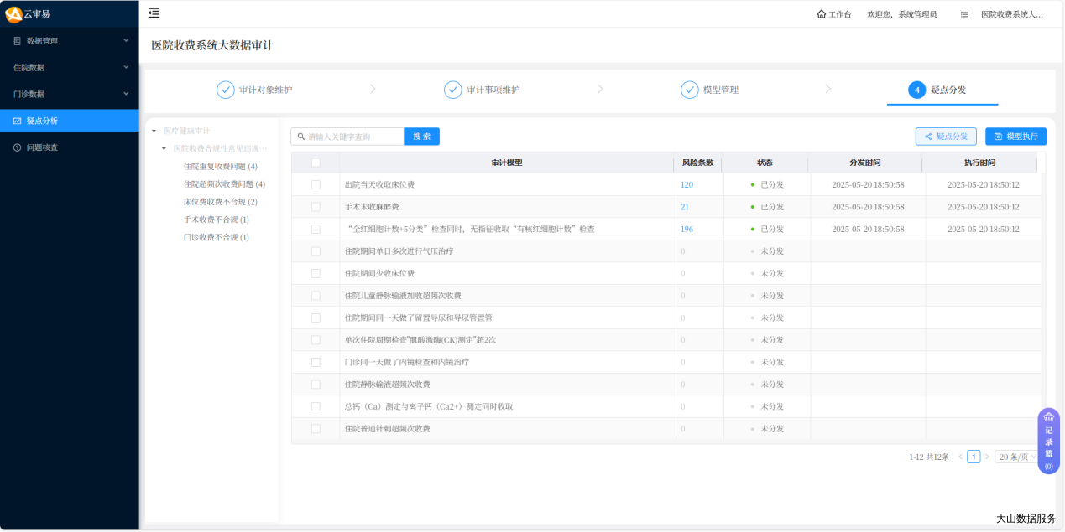The image size is (1065, 532).
Task: Open the 20 条/页 page size dropdown
Action: [1017, 457]
